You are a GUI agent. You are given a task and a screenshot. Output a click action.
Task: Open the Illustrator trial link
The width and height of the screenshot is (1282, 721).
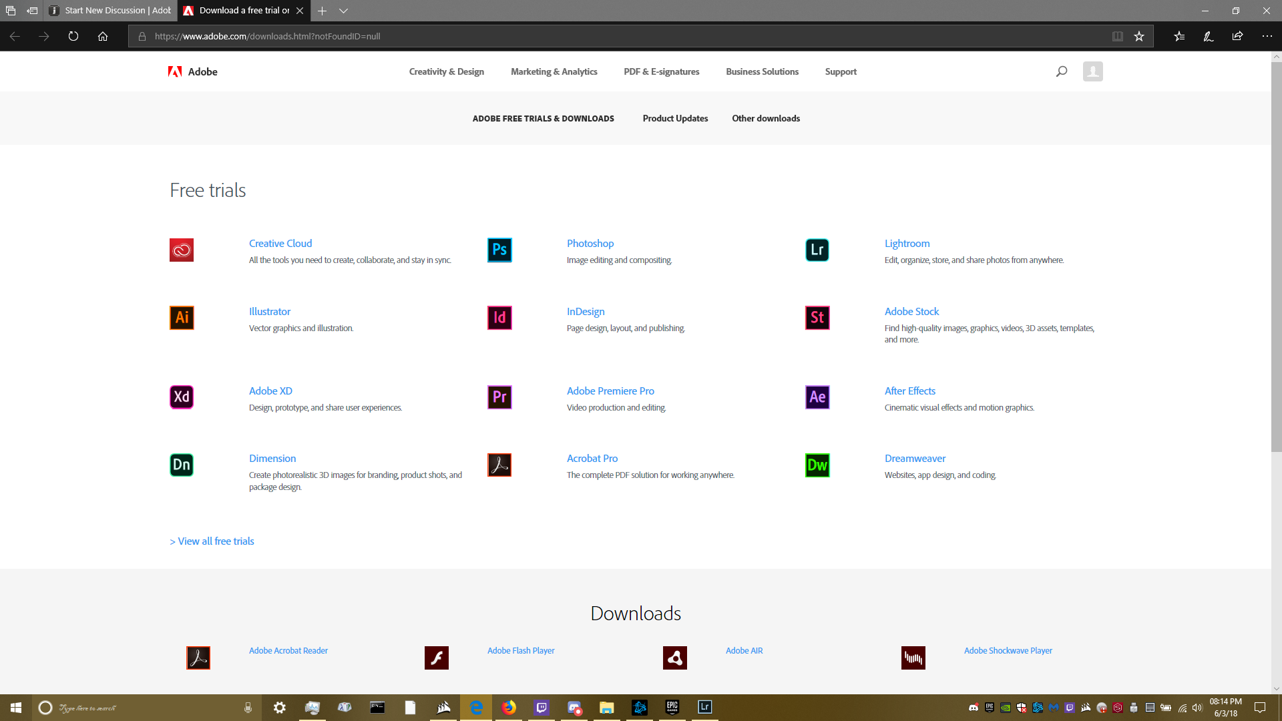coord(270,312)
